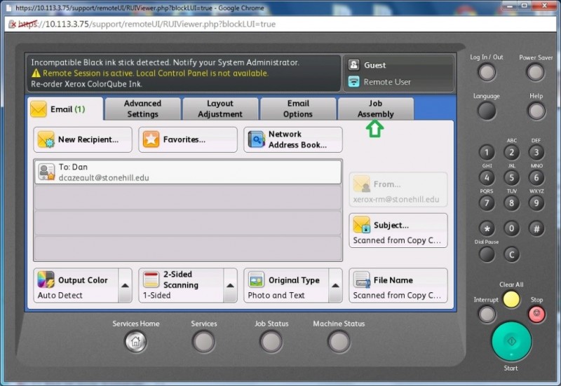Image resolution: width=561 pixels, height=386 pixels.
Task: Click the Help round button
Action: coord(536,111)
